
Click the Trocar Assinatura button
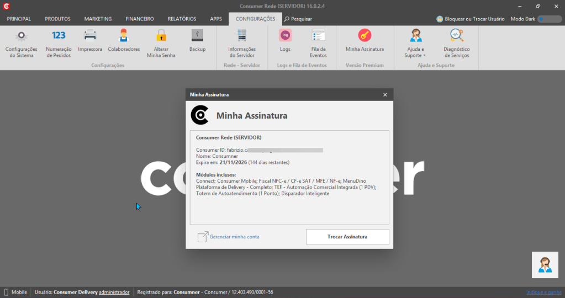(347, 237)
